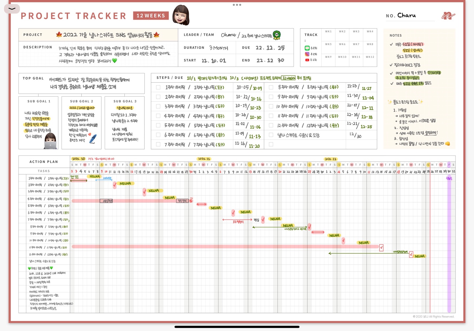Click the boxed 정산정리 label on the 4주차 bar
474x331 pixels.
click(182, 201)
